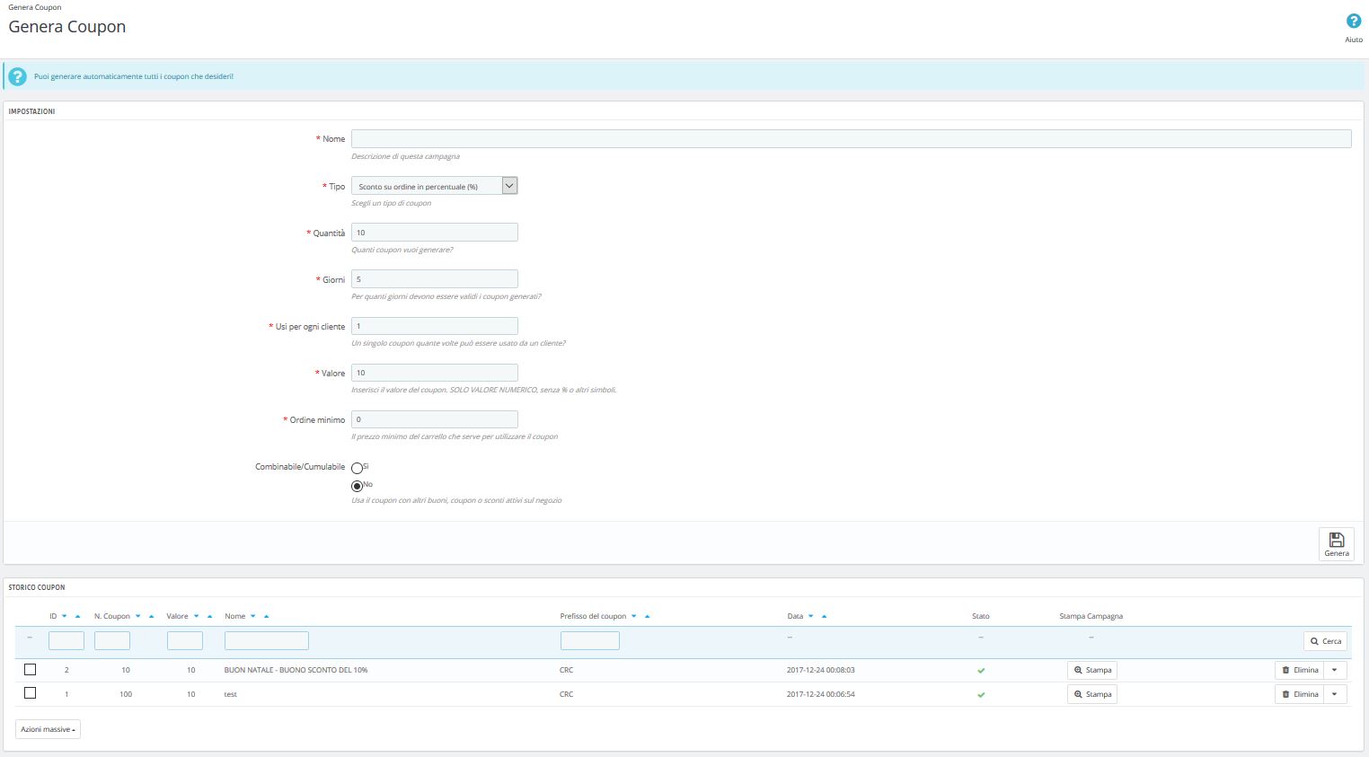This screenshot has width=1369, height=757.
Task: Focus the Nome campaign name field
Action: click(x=851, y=138)
